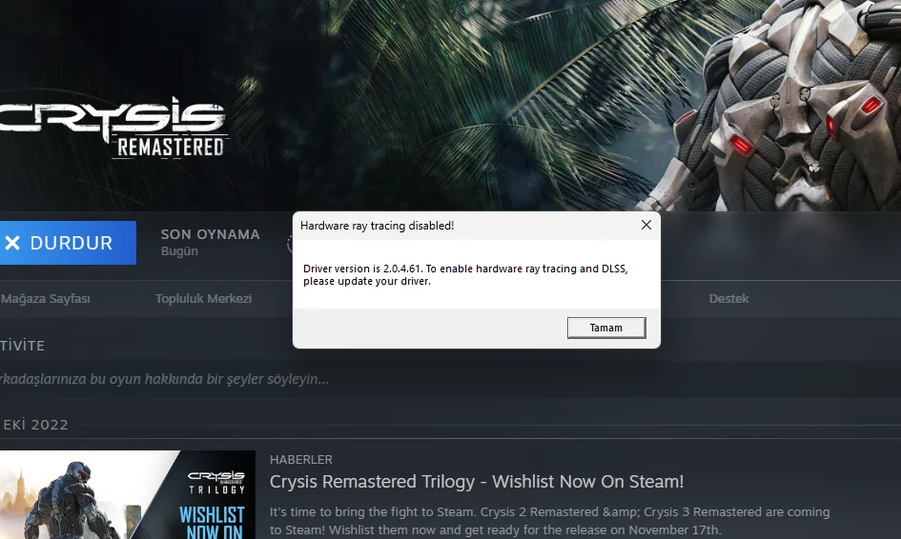901x539 pixels.
Task: Close the Hardware ray tracing disabled dialog
Action: pyautogui.click(x=645, y=225)
